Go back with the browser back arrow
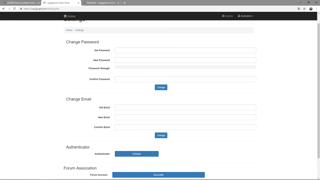Viewport: 320px width, 180px height. click(4, 9)
